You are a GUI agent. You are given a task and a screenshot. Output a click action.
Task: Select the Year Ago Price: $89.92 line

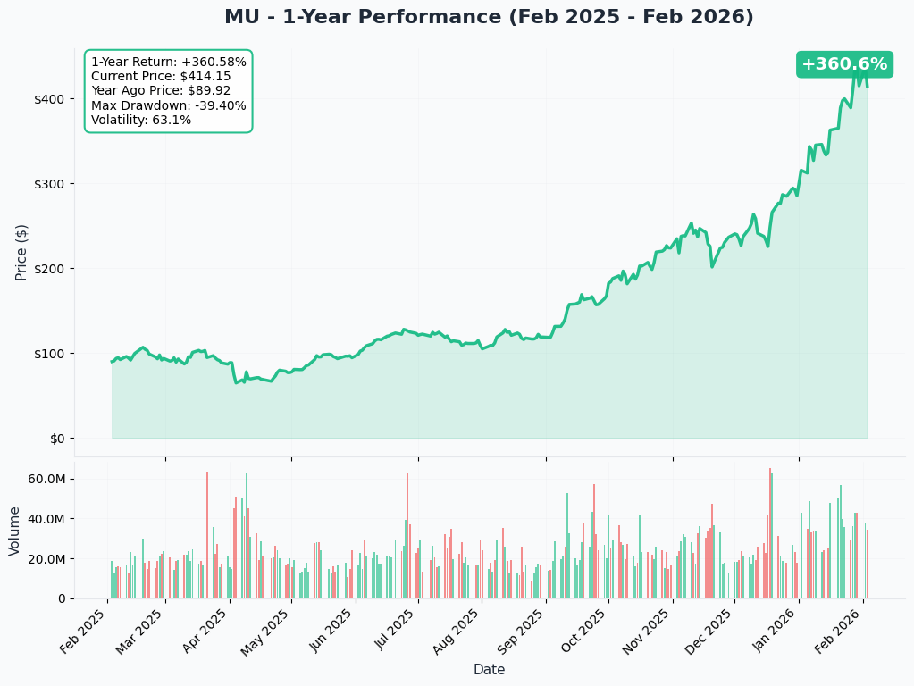[x=161, y=91]
